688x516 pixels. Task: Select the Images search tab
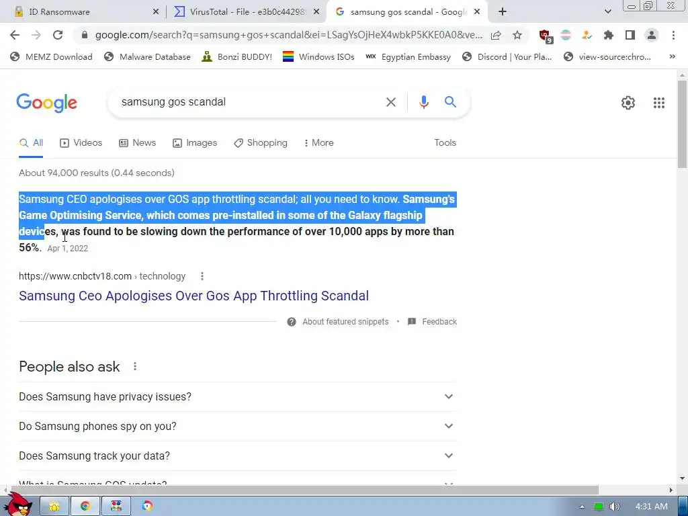[x=195, y=142]
